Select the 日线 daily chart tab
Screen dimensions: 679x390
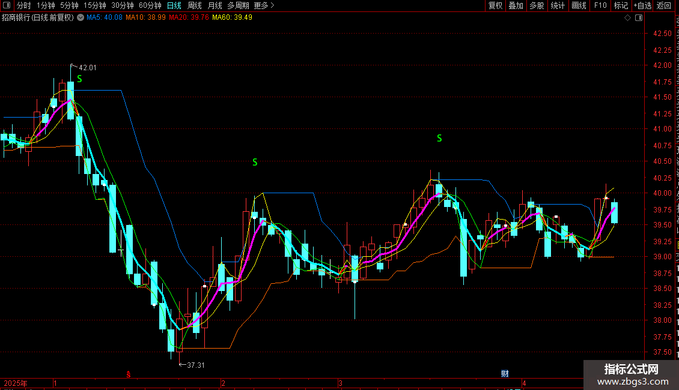pyautogui.click(x=174, y=5)
